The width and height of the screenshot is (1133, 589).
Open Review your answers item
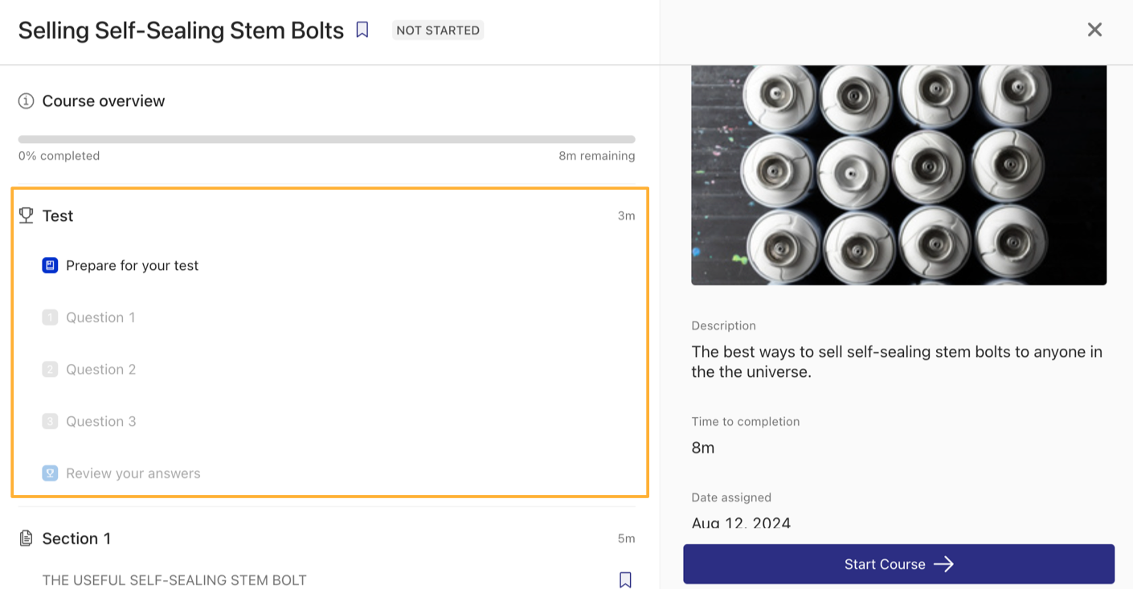coord(133,473)
